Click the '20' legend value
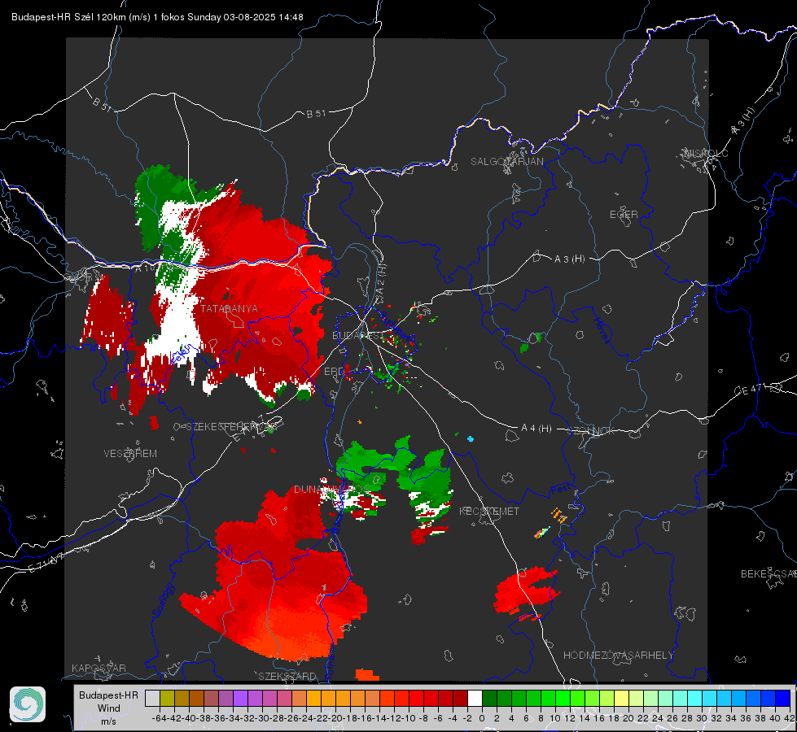 pos(628,718)
